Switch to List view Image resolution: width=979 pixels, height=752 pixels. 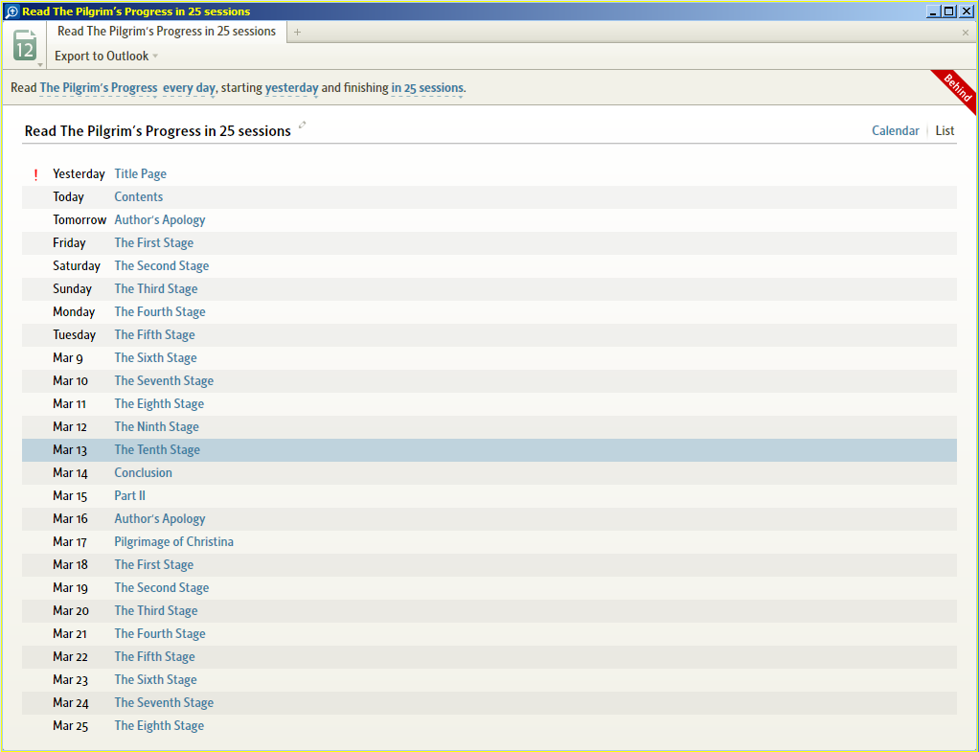pyautogui.click(x=945, y=130)
